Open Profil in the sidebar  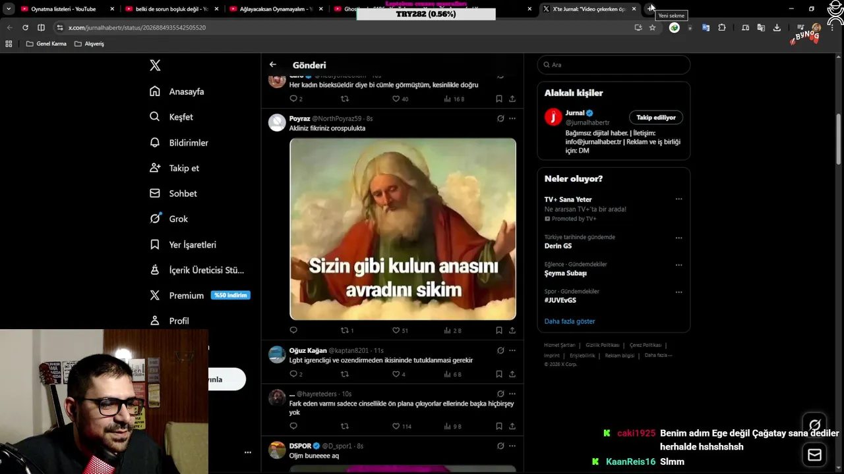point(169,321)
